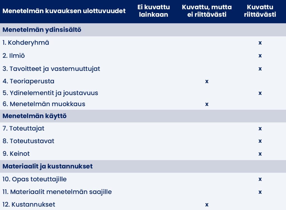This screenshot has height=210, width=286.
Task: Click the x mark in the Kohderyhmä row
Action: point(260,43)
